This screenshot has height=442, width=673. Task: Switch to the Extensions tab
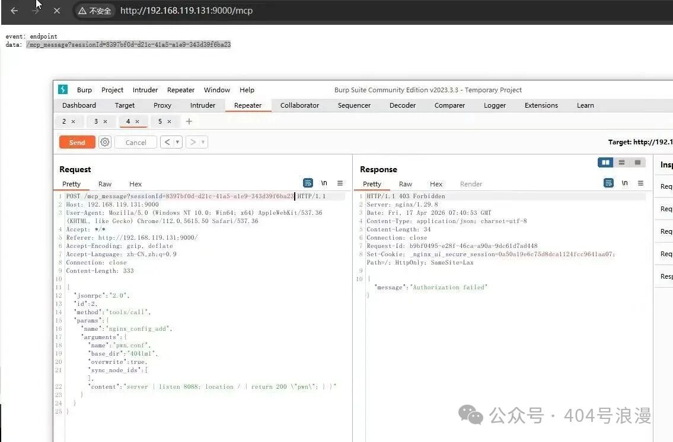(x=541, y=105)
